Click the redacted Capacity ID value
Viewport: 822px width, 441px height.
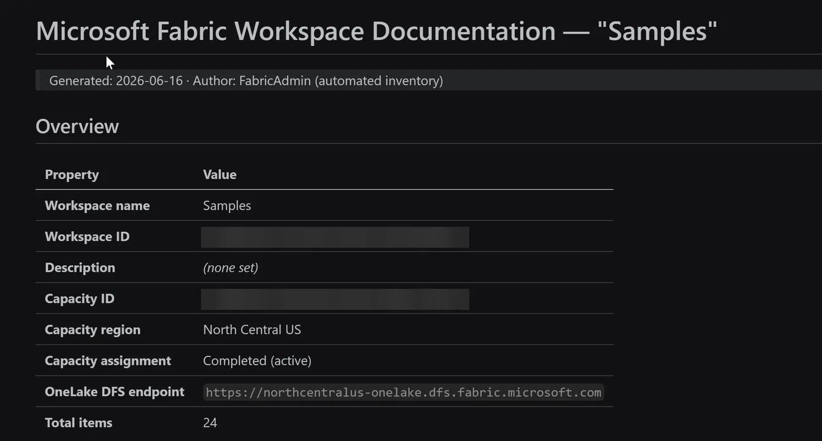[x=335, y=299]
